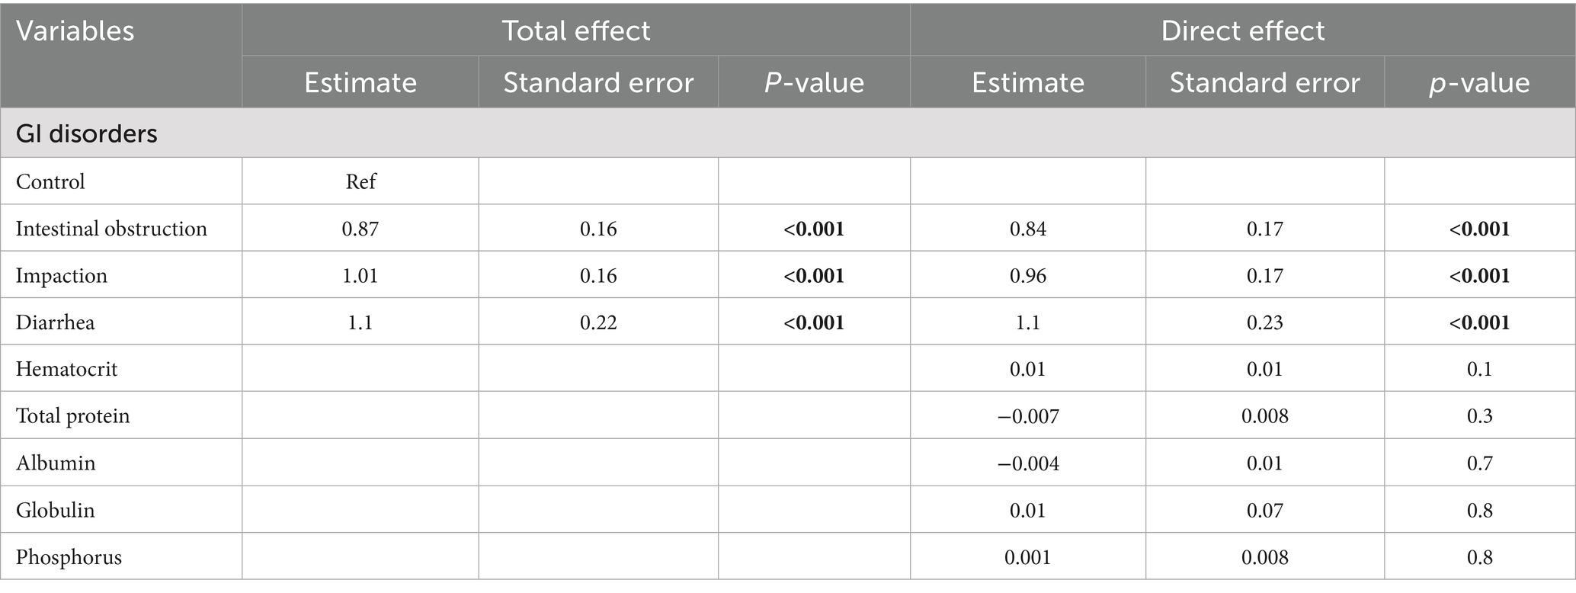This screenshot has height=593, width=1576.
Task: Click the Impaction row label
Action: coord(62,275)
